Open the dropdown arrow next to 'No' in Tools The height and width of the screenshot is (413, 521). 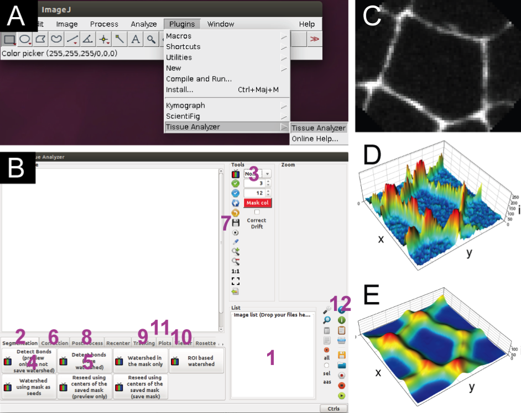pos(267,173)
